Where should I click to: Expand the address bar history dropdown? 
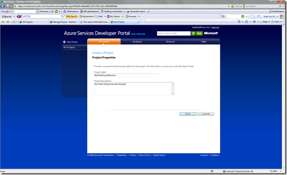[x=229, y=6]
